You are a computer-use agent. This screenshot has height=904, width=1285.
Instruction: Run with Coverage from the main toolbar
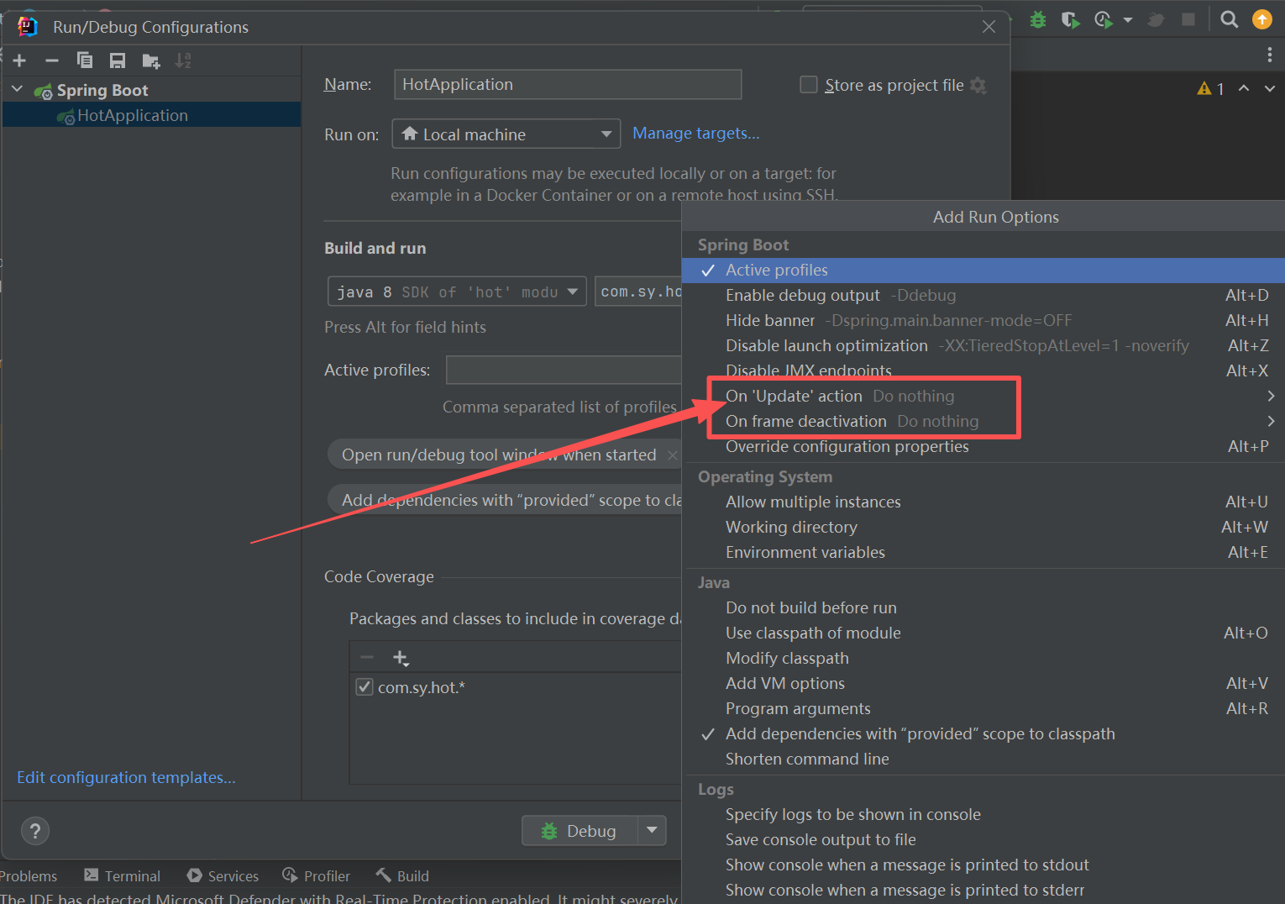pos(1070,19)
